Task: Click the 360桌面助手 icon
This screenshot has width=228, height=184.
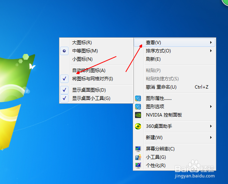Action: 138,126
